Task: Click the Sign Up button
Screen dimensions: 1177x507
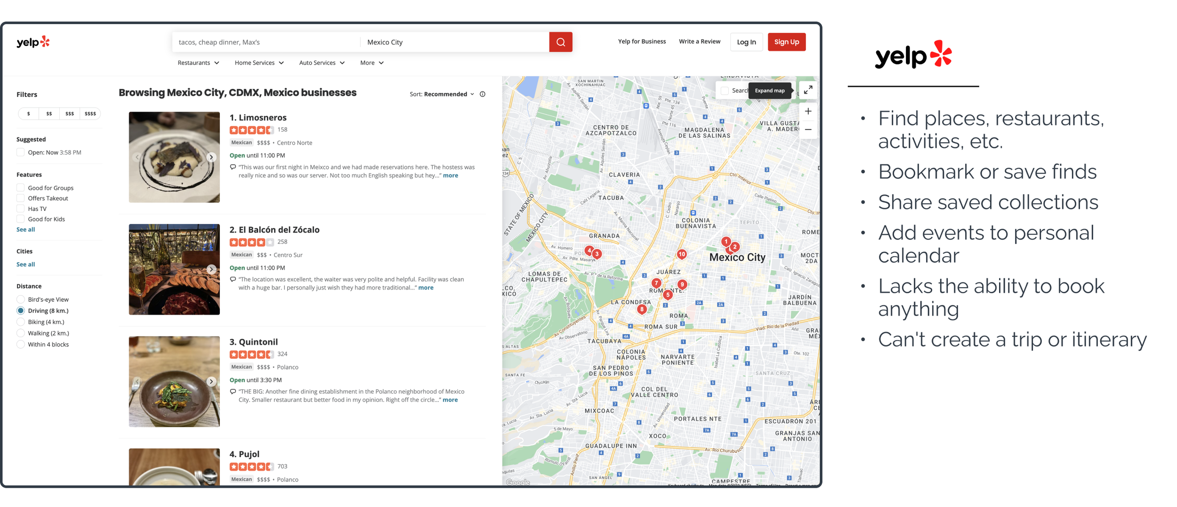Action: coord(786,42)
